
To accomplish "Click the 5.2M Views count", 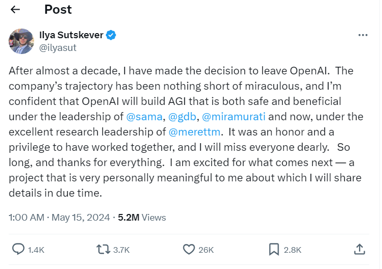I will tap(142, 217).
